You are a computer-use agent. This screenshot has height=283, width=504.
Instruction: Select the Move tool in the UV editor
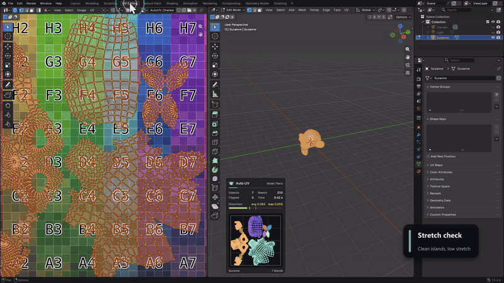click(8, 47)
